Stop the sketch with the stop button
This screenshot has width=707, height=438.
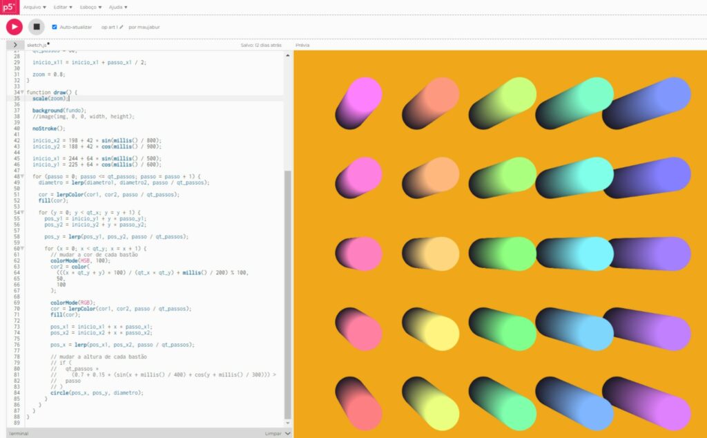(x=37, y=27)
